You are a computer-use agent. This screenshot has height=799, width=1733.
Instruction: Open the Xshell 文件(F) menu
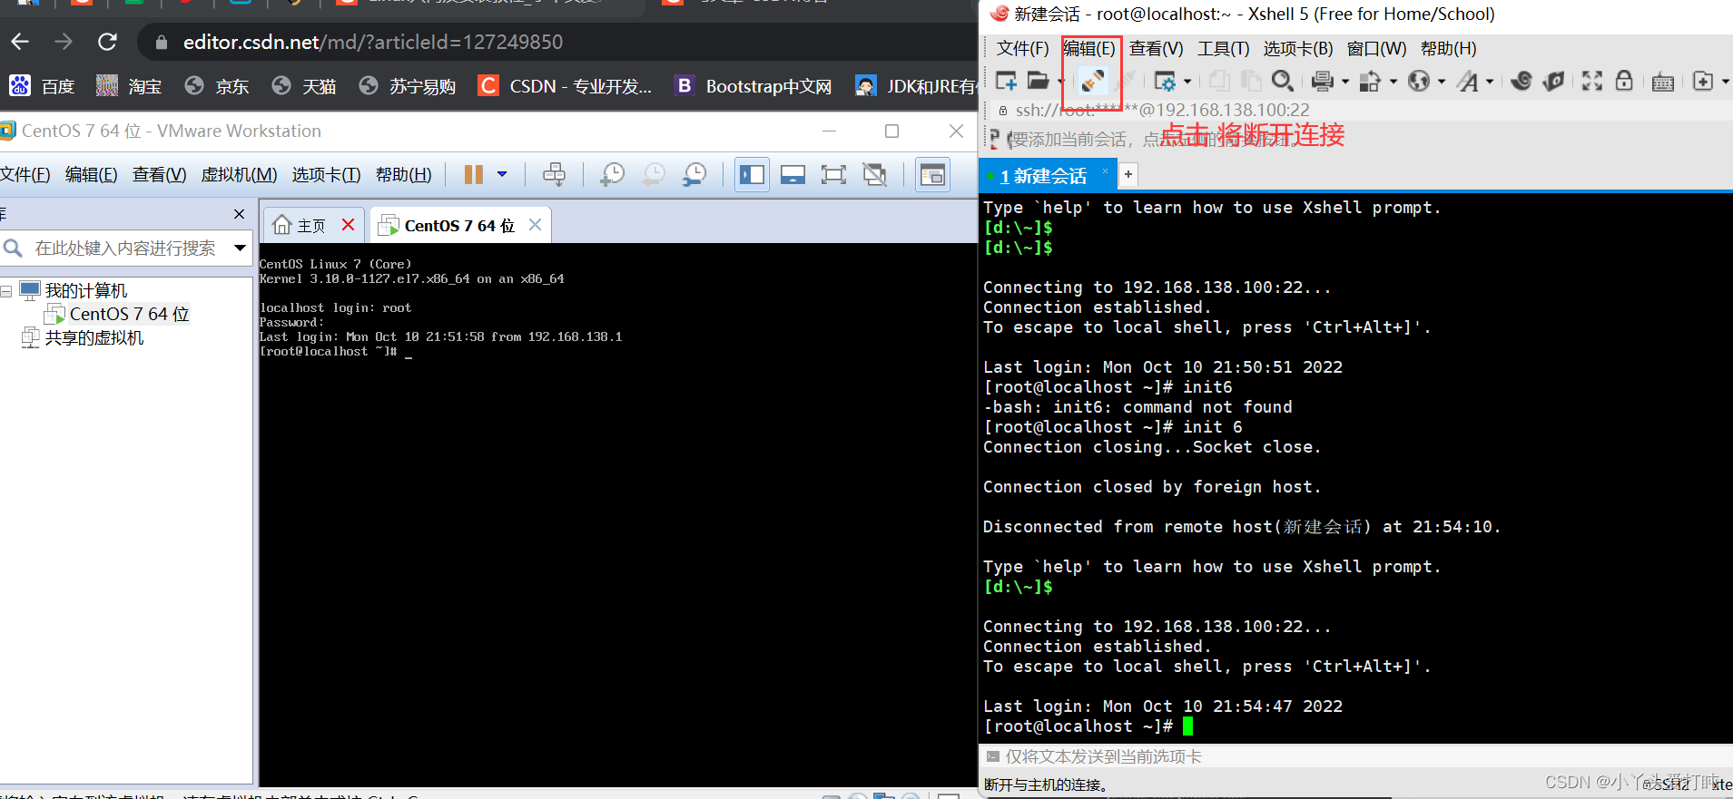point(1022,48)
